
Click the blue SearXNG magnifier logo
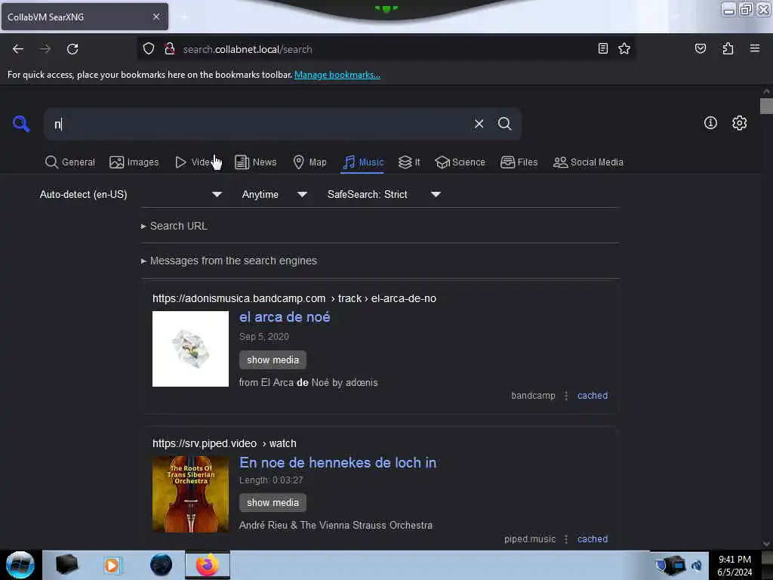point(21,124)
